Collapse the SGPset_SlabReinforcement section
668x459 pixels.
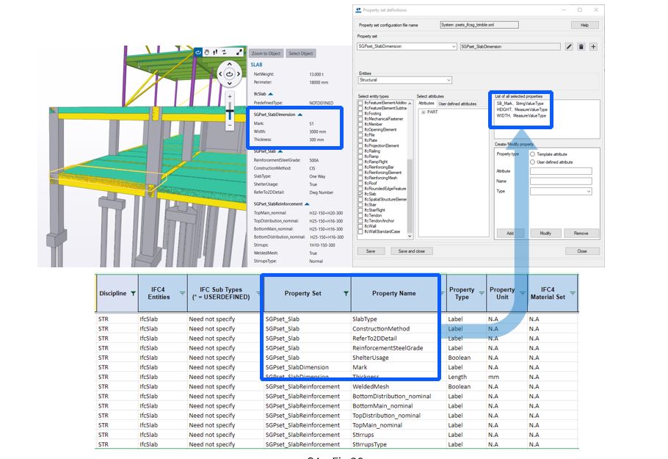[x=308, y=203]
